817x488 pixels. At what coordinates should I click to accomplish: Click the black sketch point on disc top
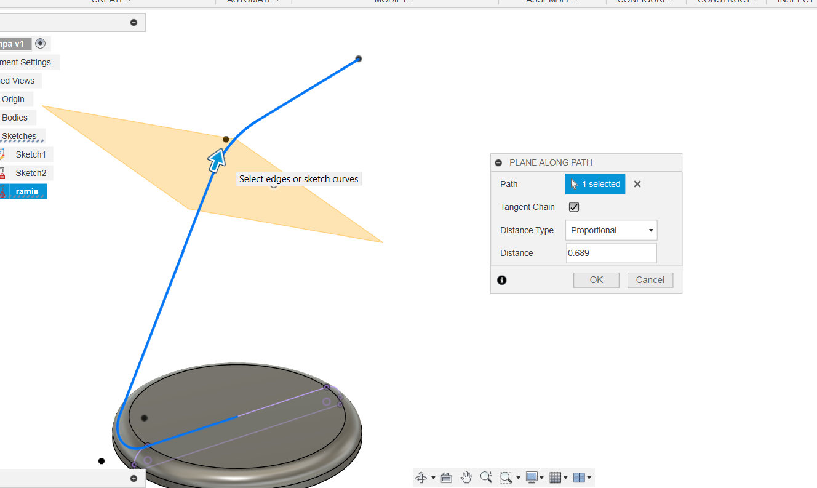tap(144, 418)
